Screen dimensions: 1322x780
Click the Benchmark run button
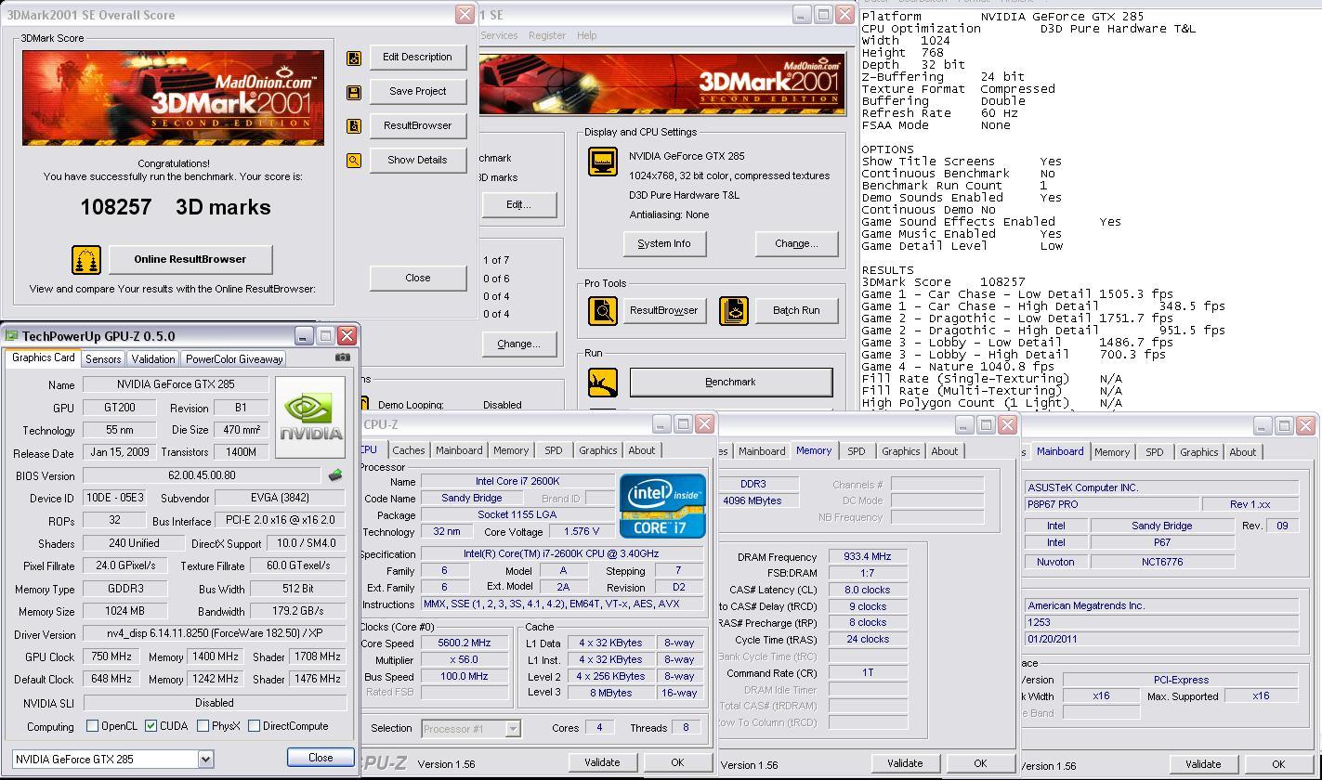coord(731,382)
